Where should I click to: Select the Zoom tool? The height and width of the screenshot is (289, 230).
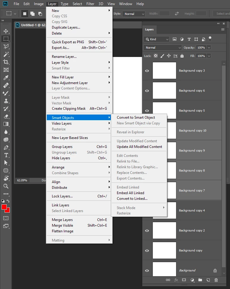point(6,186)
